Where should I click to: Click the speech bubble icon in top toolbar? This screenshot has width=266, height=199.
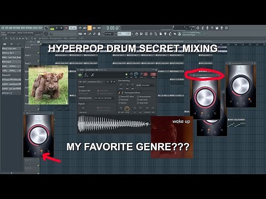point(227,28)
